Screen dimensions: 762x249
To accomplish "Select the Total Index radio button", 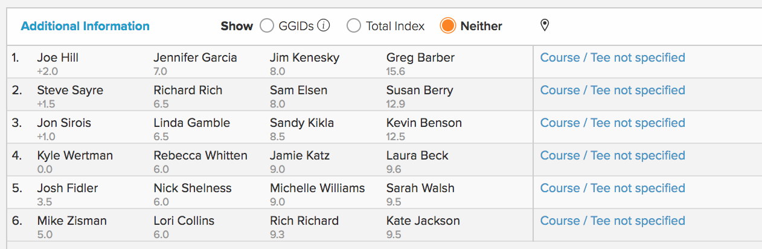I will tap(354, 26).
